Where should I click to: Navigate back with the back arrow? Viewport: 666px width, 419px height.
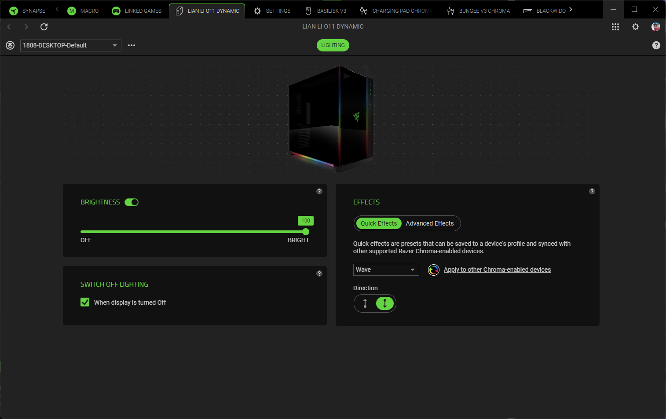pyautogui.click(x=9, y=27)
